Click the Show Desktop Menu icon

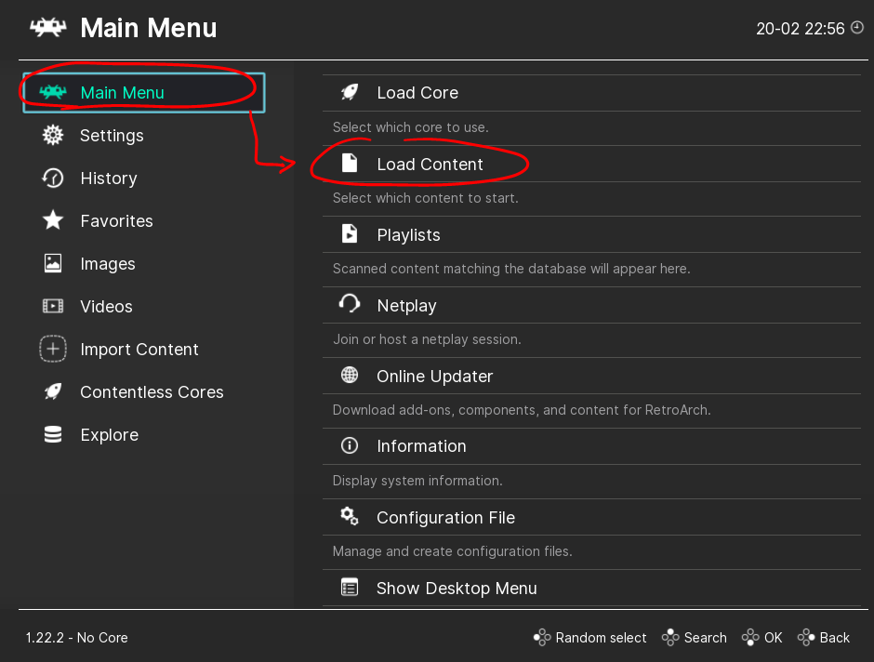click(x=349, y=587)
